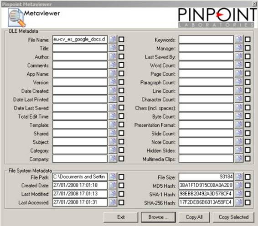This screenshot has width=258, height=226.
Task: Click the Metaviewer magnifier document logo
Action: tap(17, 18)
